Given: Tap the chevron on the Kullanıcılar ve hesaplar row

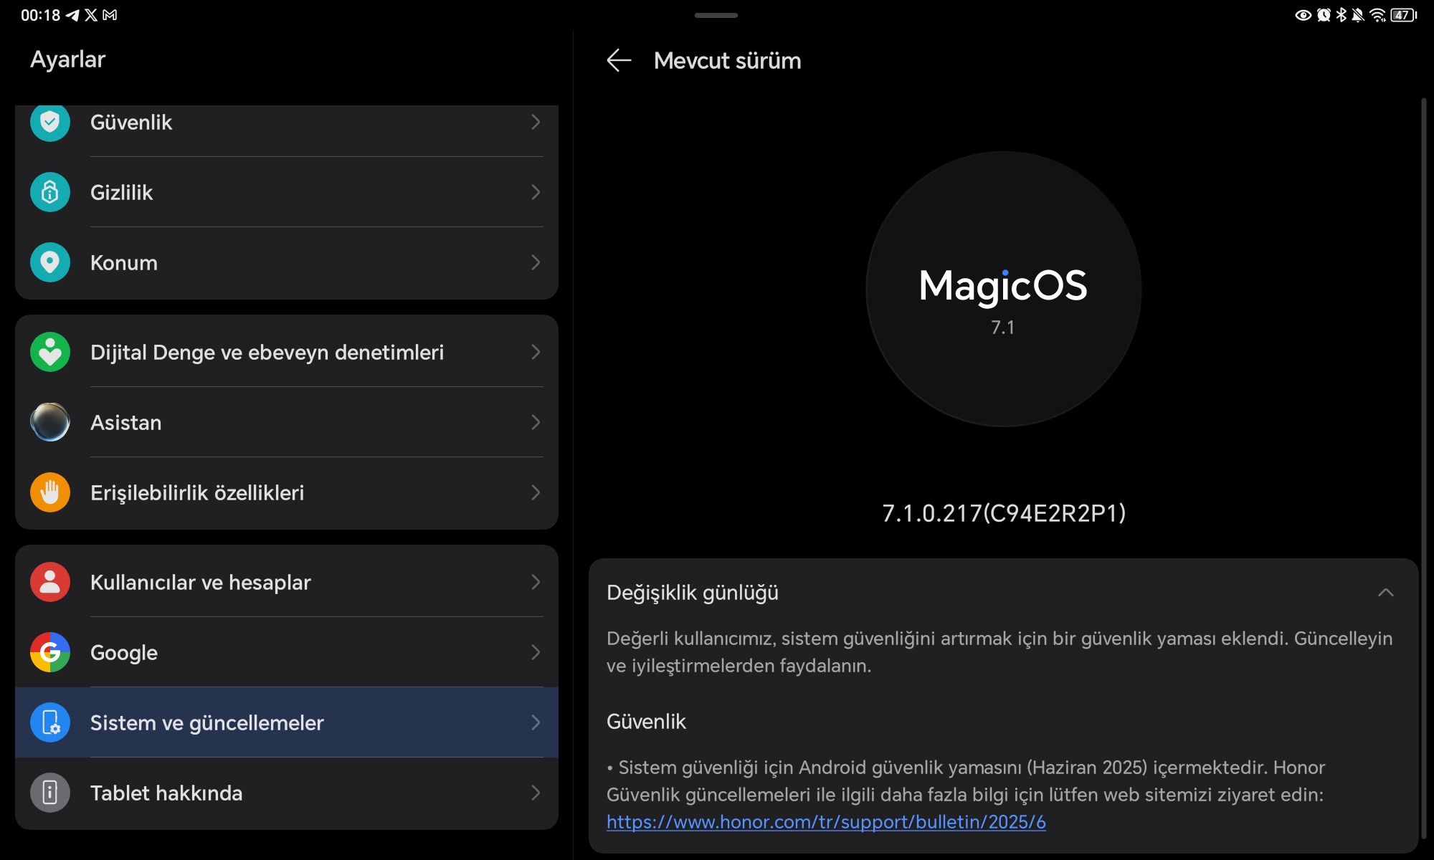Looking at the screenshot, I should [x=536, y=582].
